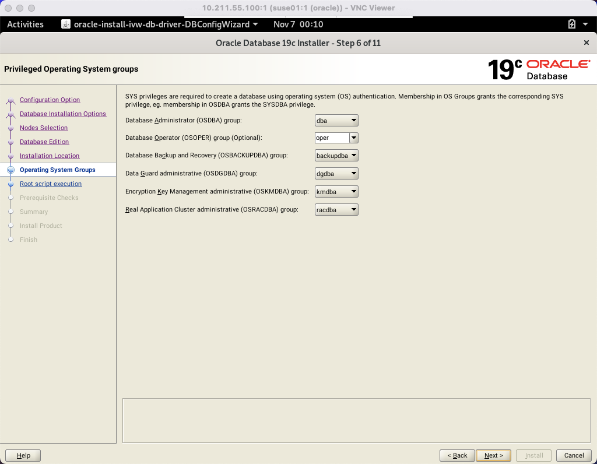This screenshot has height=464, width=597.
Task: Open the Nodes Selection step
Action: (44, 128)
